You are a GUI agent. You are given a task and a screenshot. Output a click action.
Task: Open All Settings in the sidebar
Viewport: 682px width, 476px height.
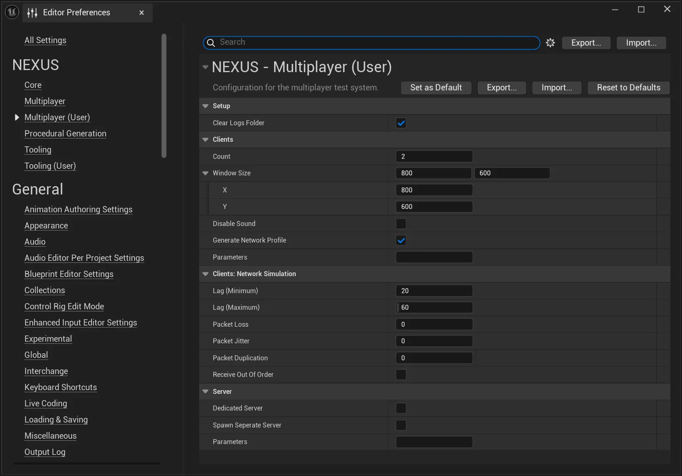click(x=45, y=40)
